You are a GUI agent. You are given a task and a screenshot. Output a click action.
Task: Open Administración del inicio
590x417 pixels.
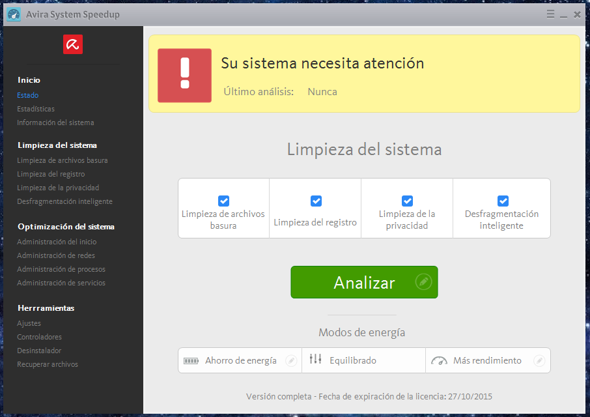57,242
